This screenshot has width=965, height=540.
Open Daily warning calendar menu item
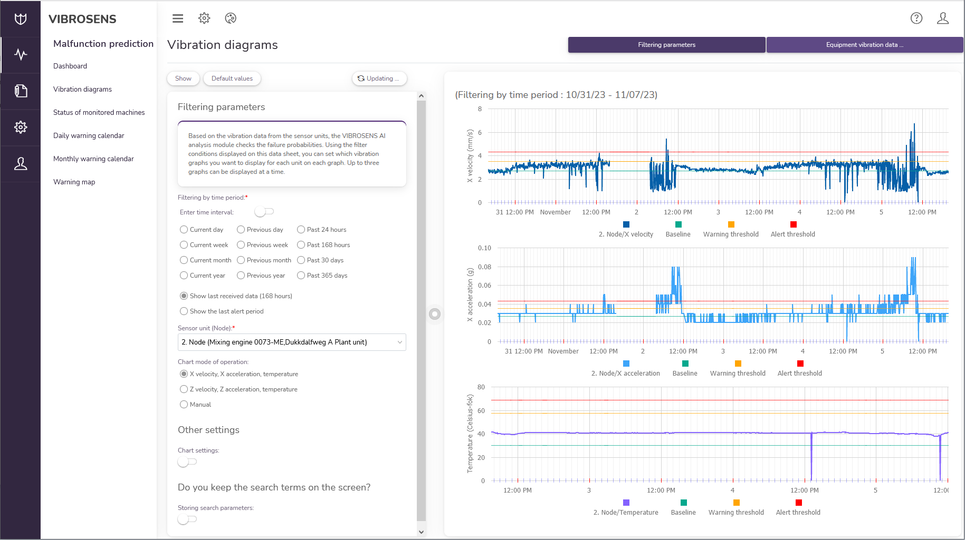point(89,135)
